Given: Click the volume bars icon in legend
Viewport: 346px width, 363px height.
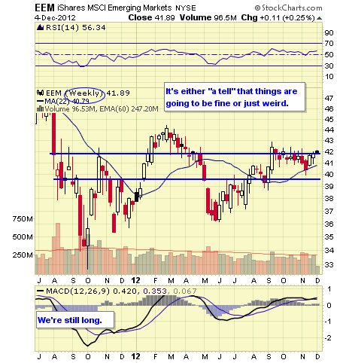Looking at the screenshot, I should (40, 109).
